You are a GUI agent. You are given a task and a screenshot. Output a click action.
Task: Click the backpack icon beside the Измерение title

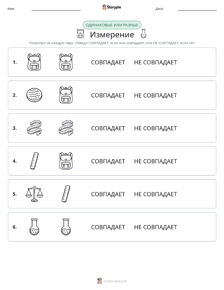click(x=80, y=34)
